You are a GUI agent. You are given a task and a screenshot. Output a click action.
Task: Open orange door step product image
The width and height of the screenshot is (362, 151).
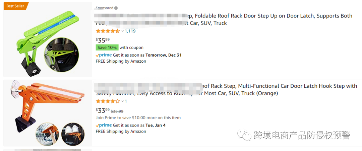click(x=47, y=113)
